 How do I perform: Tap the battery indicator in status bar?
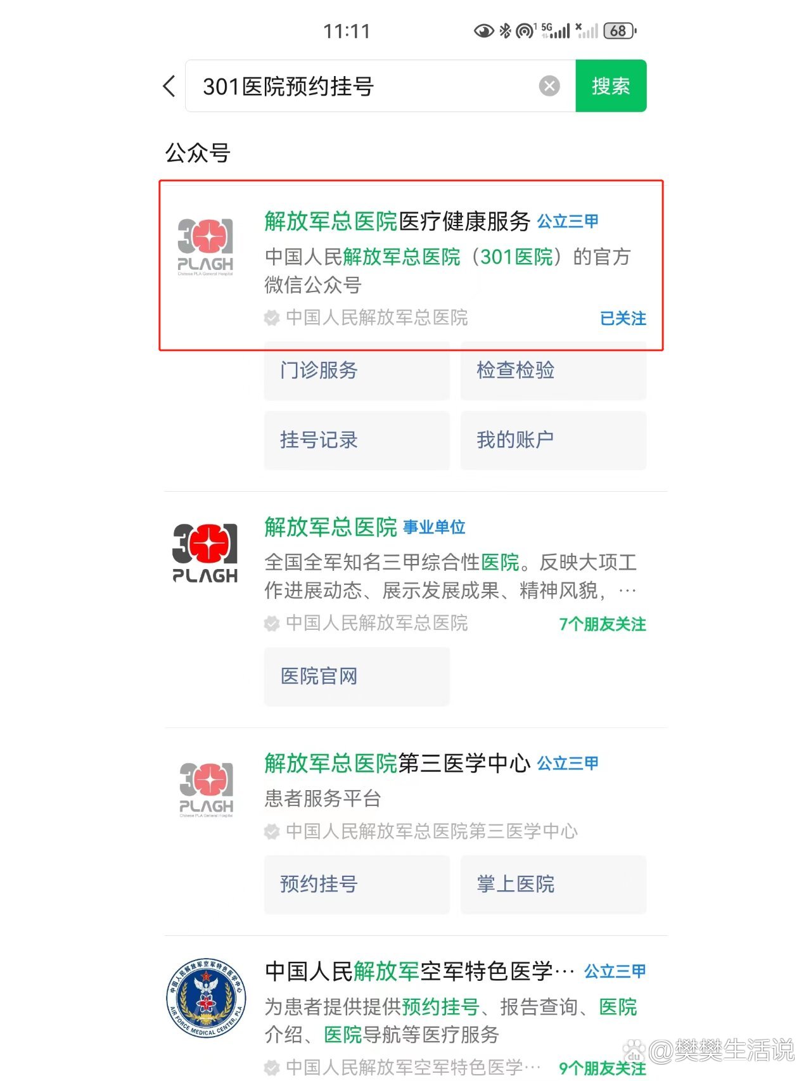(x=620, y=30)
